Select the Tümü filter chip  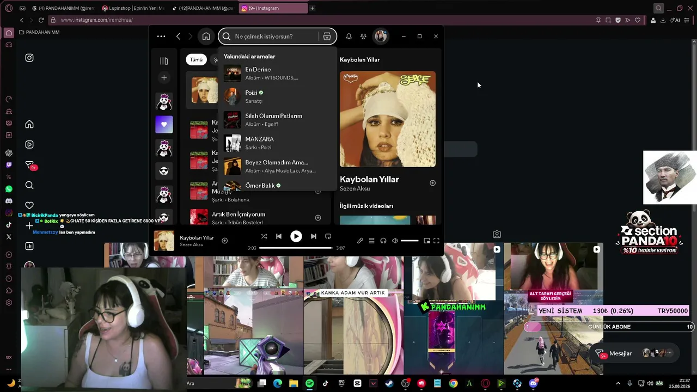pos(196,60)
